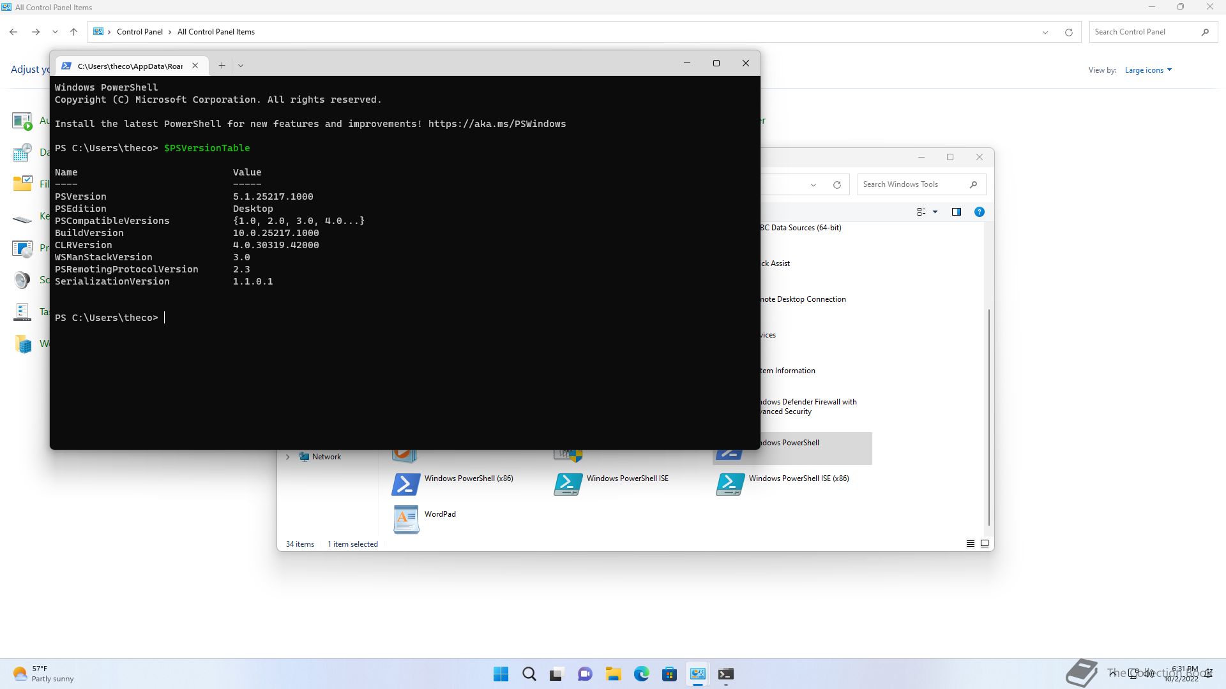Open terminal tab dropdown menu
The height and width of the screenshot is (689, 1226).
coord(241,65)
